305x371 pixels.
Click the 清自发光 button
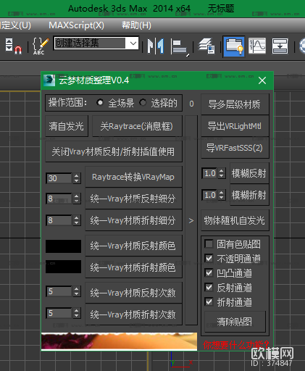67,126
